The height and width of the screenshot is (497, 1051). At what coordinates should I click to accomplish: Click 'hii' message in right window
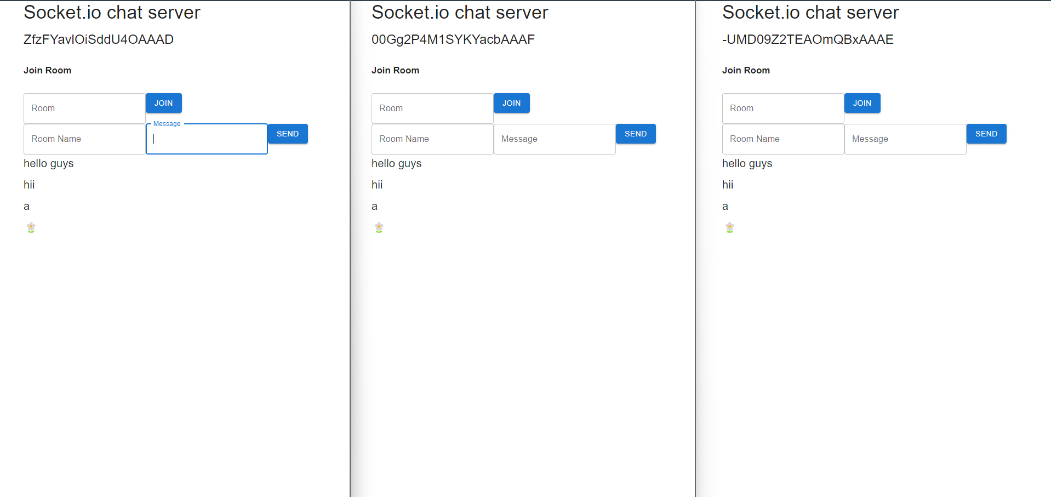click(x=728, y=185)
